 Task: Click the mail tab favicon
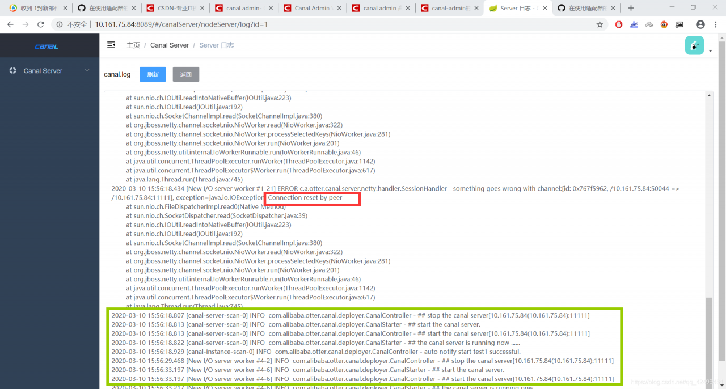(13, 9)
